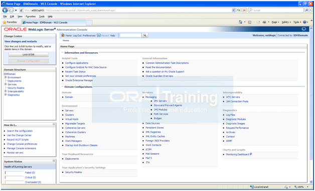Open Oracle Enterprise Manager link

click(x=79, y=80)
